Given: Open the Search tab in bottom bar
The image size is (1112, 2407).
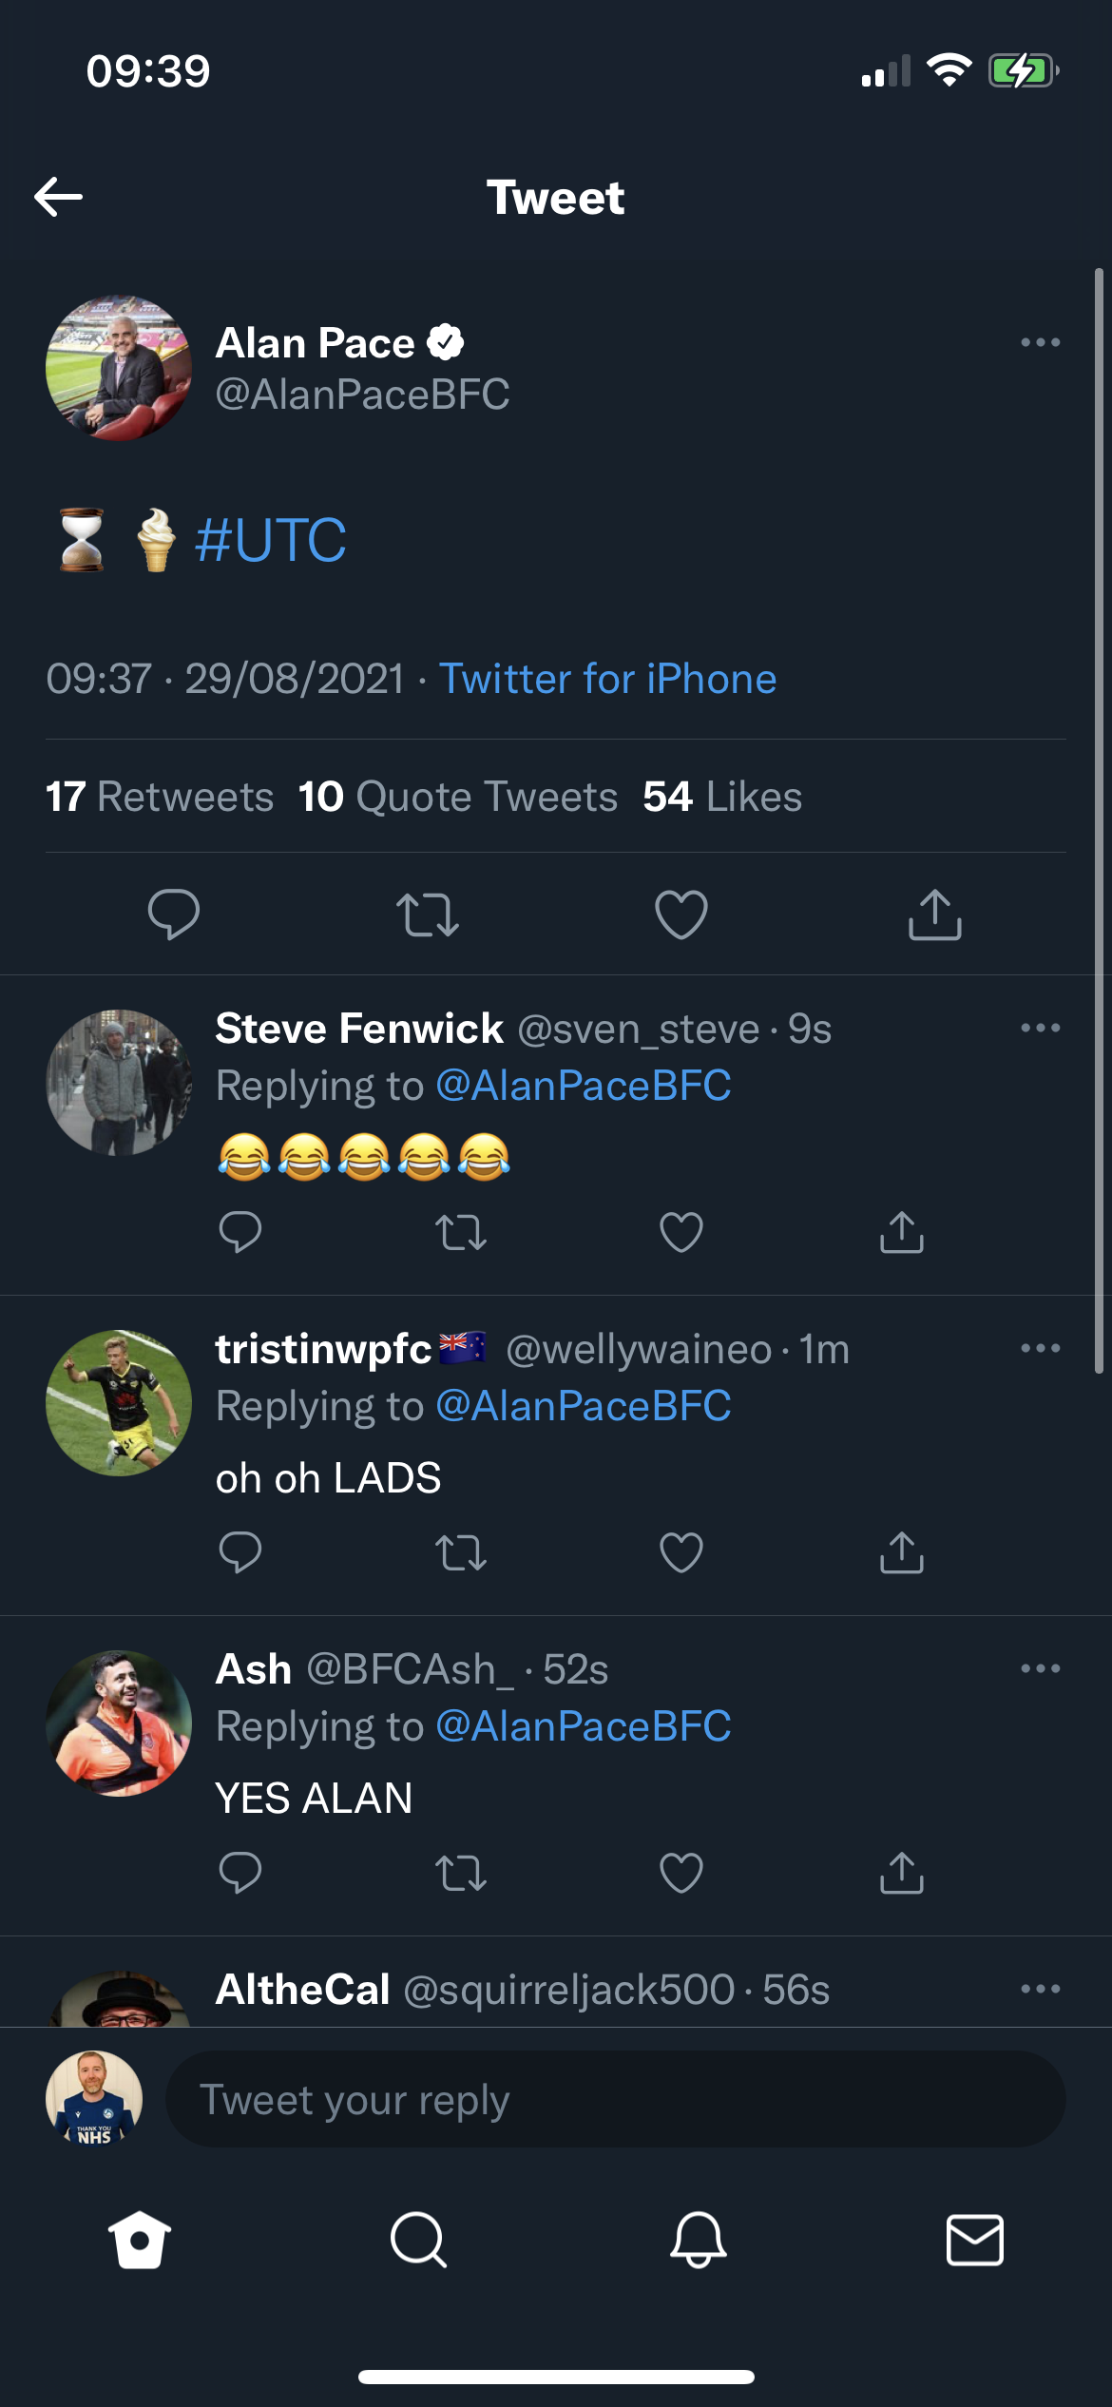Looking at the screenshot, I should pos(418,2240).
